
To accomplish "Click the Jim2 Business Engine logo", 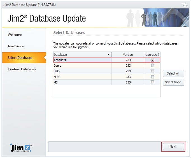I will 21,148.
